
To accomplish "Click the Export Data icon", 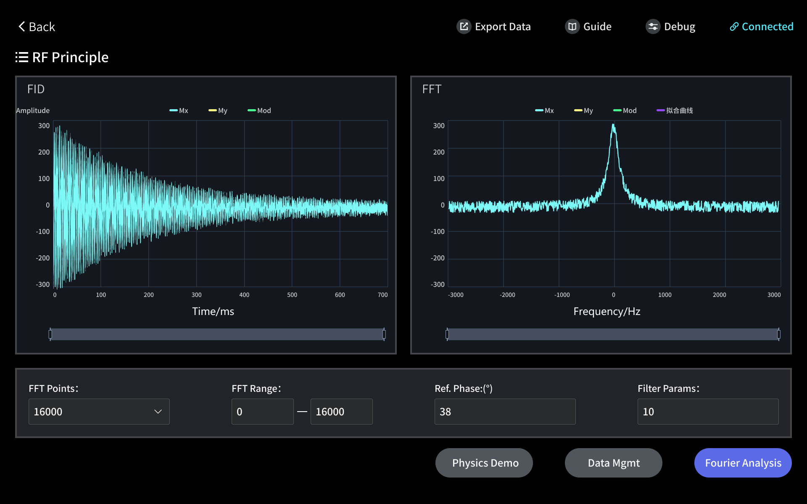I will coord(464,26).
